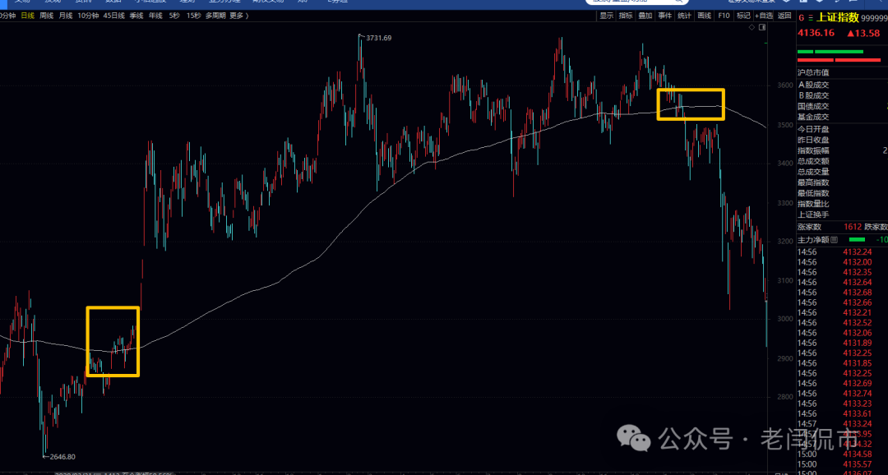
Task: Click the 指数量比 row
Action: click(x=842, y=204)
